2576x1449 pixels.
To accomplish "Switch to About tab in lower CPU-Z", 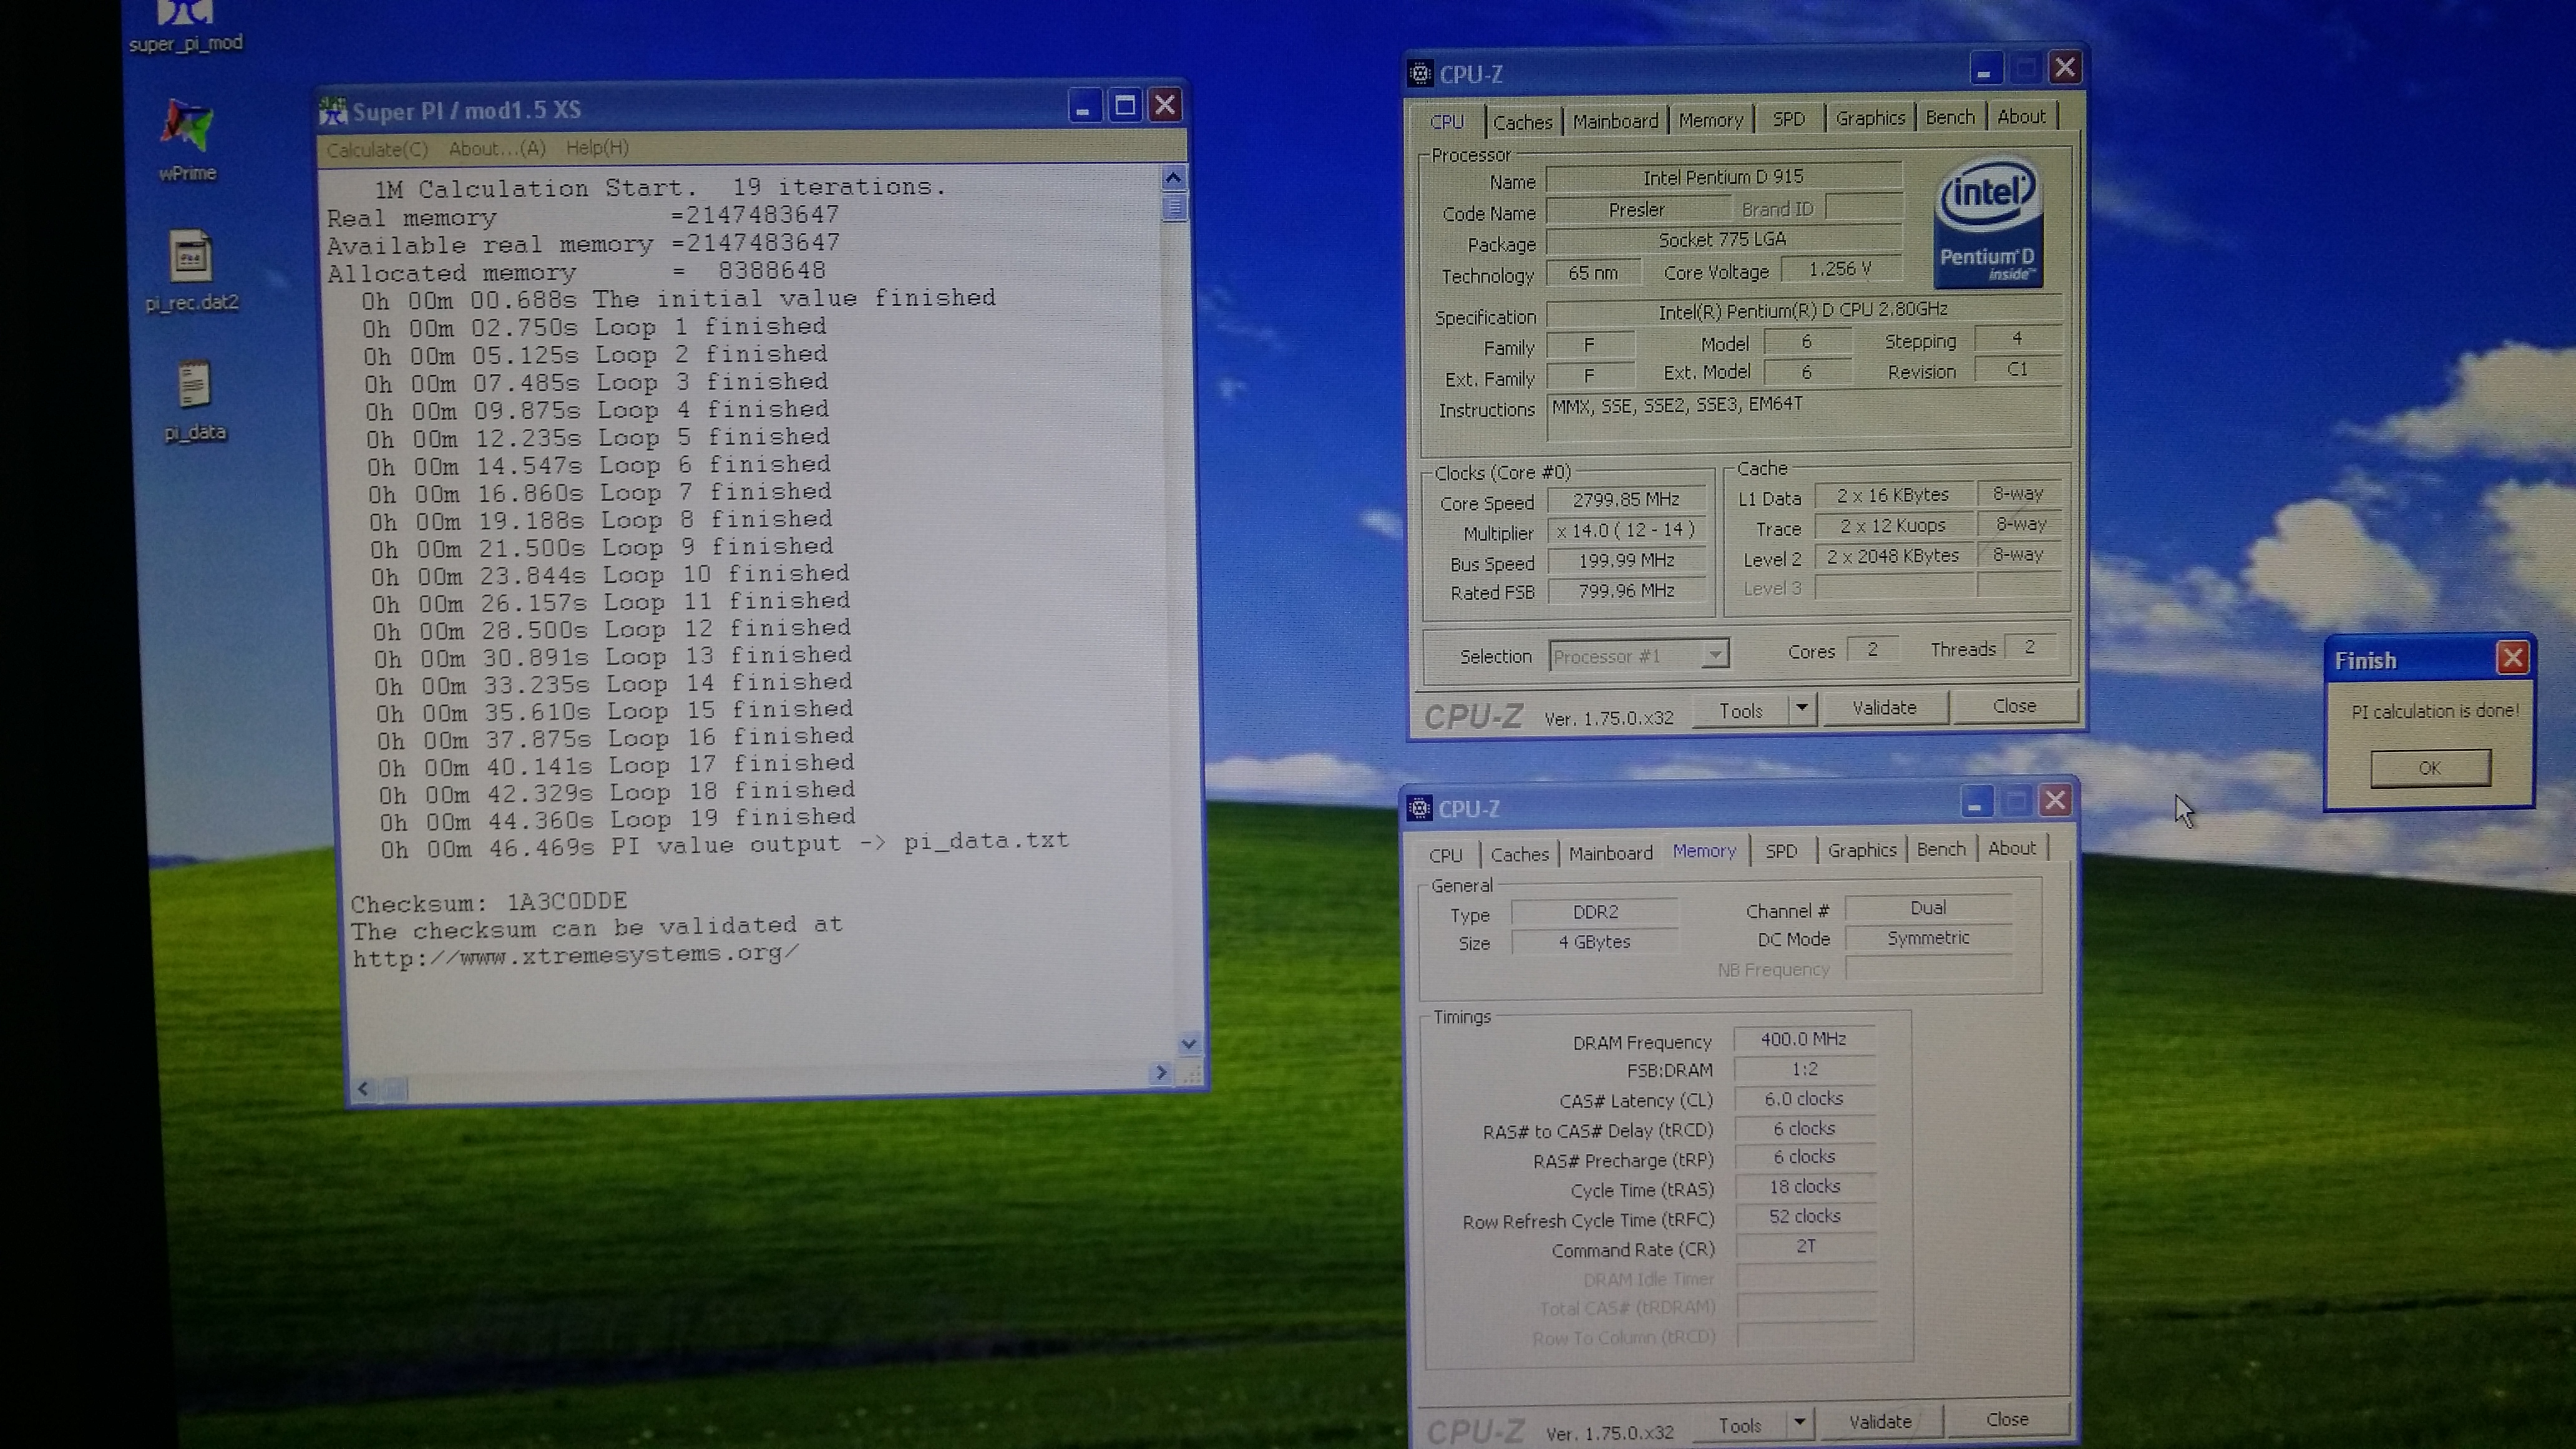I will 2012,848.
